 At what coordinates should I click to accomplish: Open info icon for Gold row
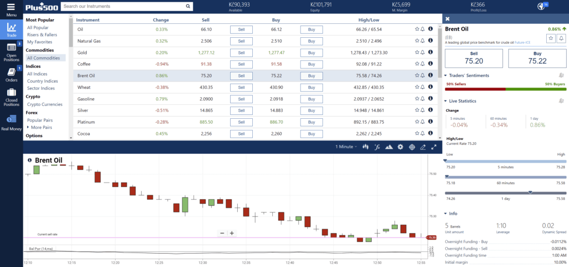click(x=431, y=52)
